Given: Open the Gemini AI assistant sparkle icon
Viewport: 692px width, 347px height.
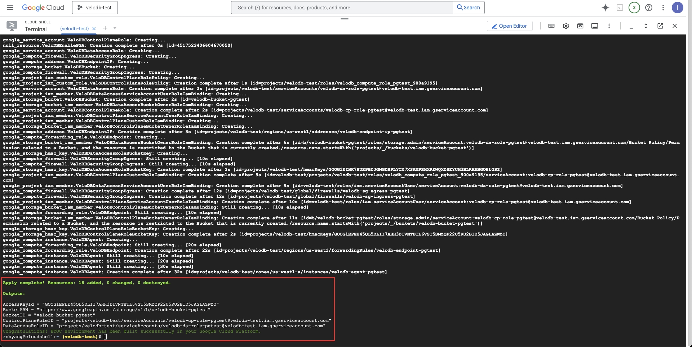Looking at the screenshot, I should tap(605, 8).
